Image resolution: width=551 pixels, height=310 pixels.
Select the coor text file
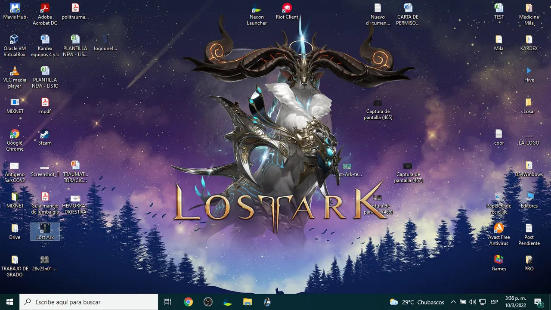(499, 137)
